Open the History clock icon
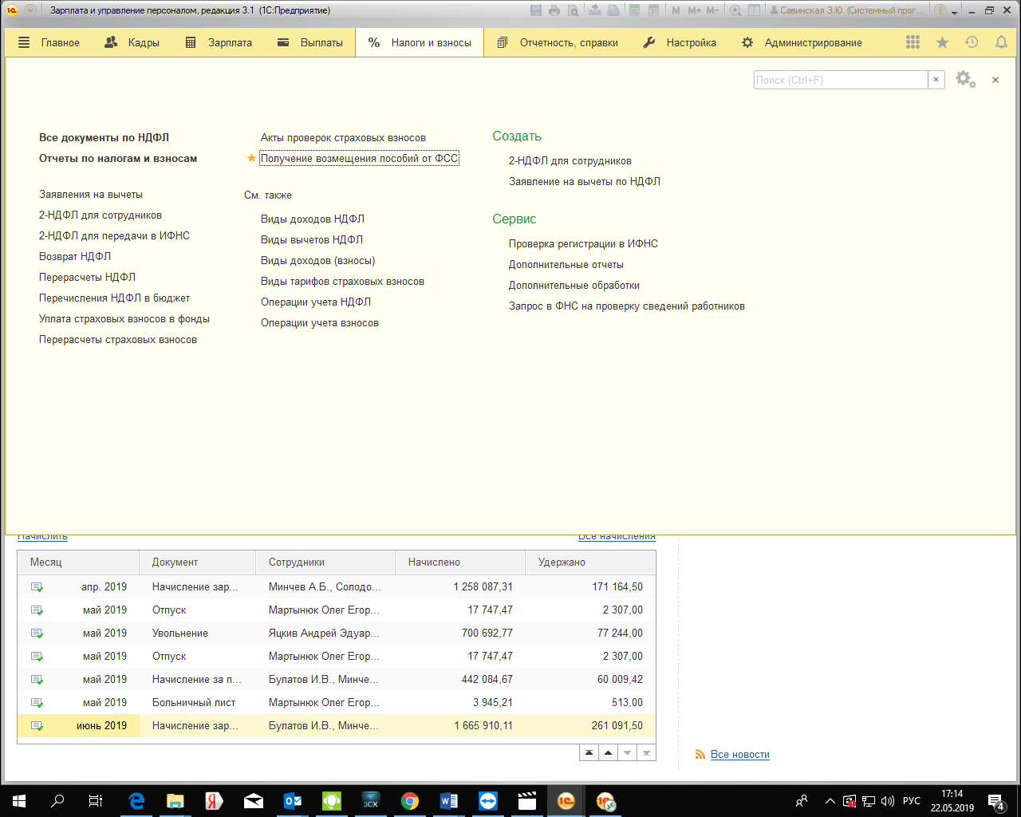The image size is (1021, 817). pyautogui.click(x=972, y=42)
